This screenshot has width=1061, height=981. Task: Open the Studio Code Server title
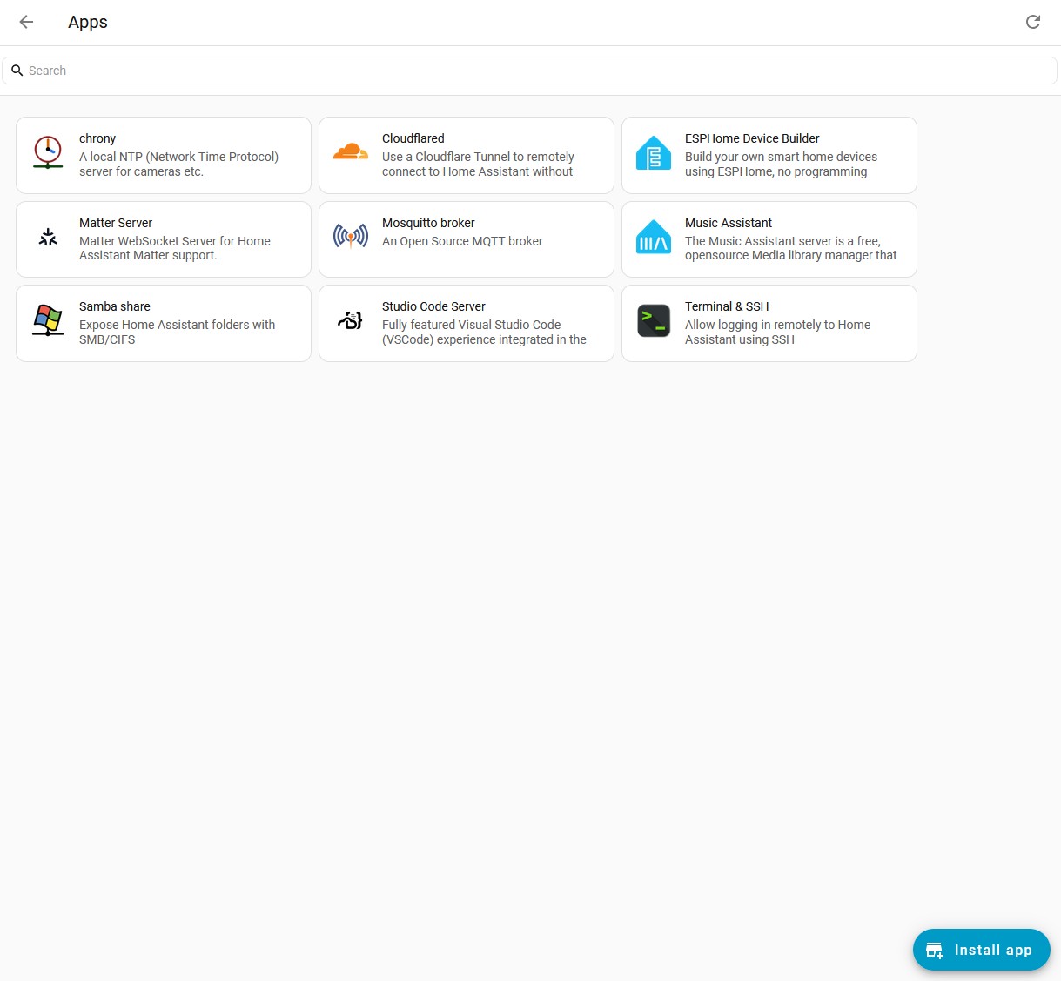[x=433, y=306]
